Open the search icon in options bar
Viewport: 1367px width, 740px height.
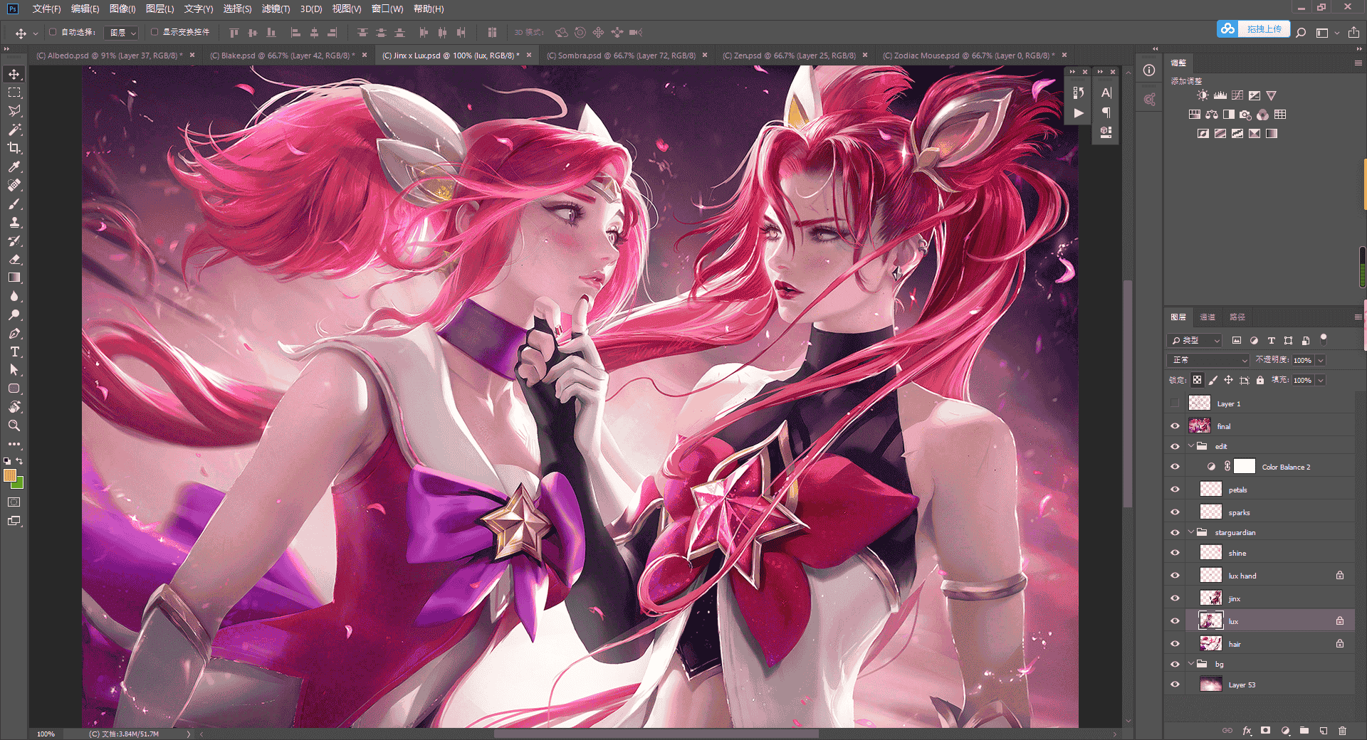(x=1301, y=33)
